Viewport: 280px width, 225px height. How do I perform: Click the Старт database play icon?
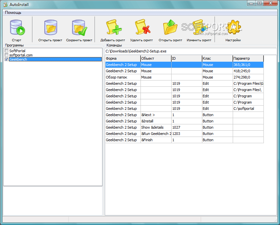[x=17, y=27]
